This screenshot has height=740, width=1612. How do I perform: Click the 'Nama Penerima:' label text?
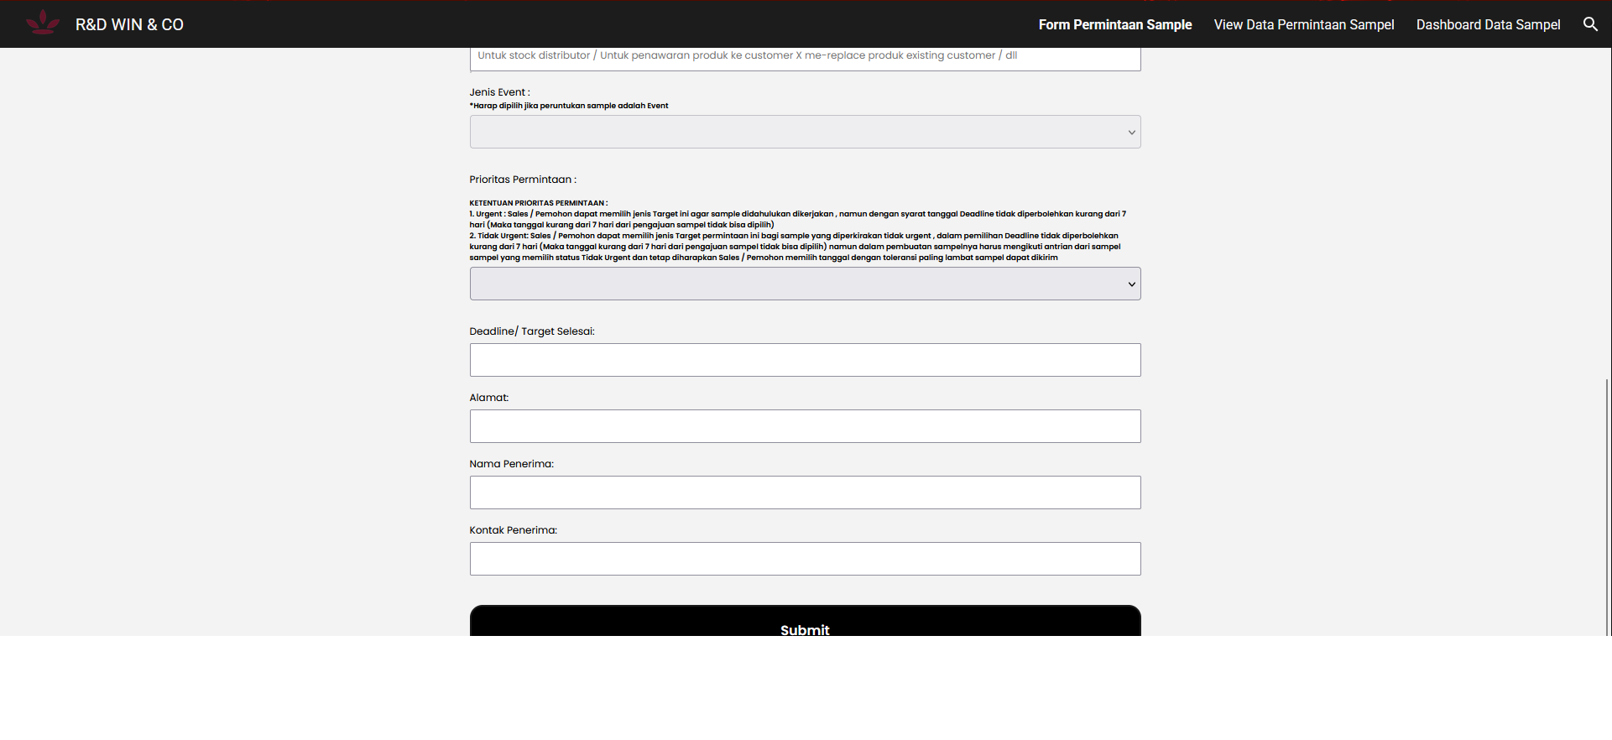point(511,464)
